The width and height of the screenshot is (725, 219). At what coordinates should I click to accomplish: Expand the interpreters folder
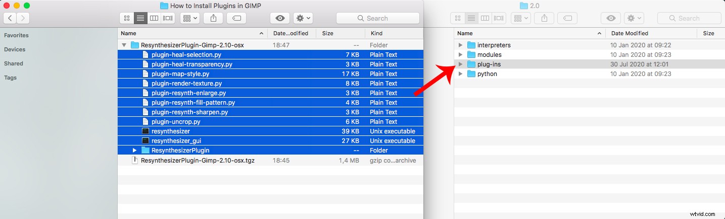460,45
